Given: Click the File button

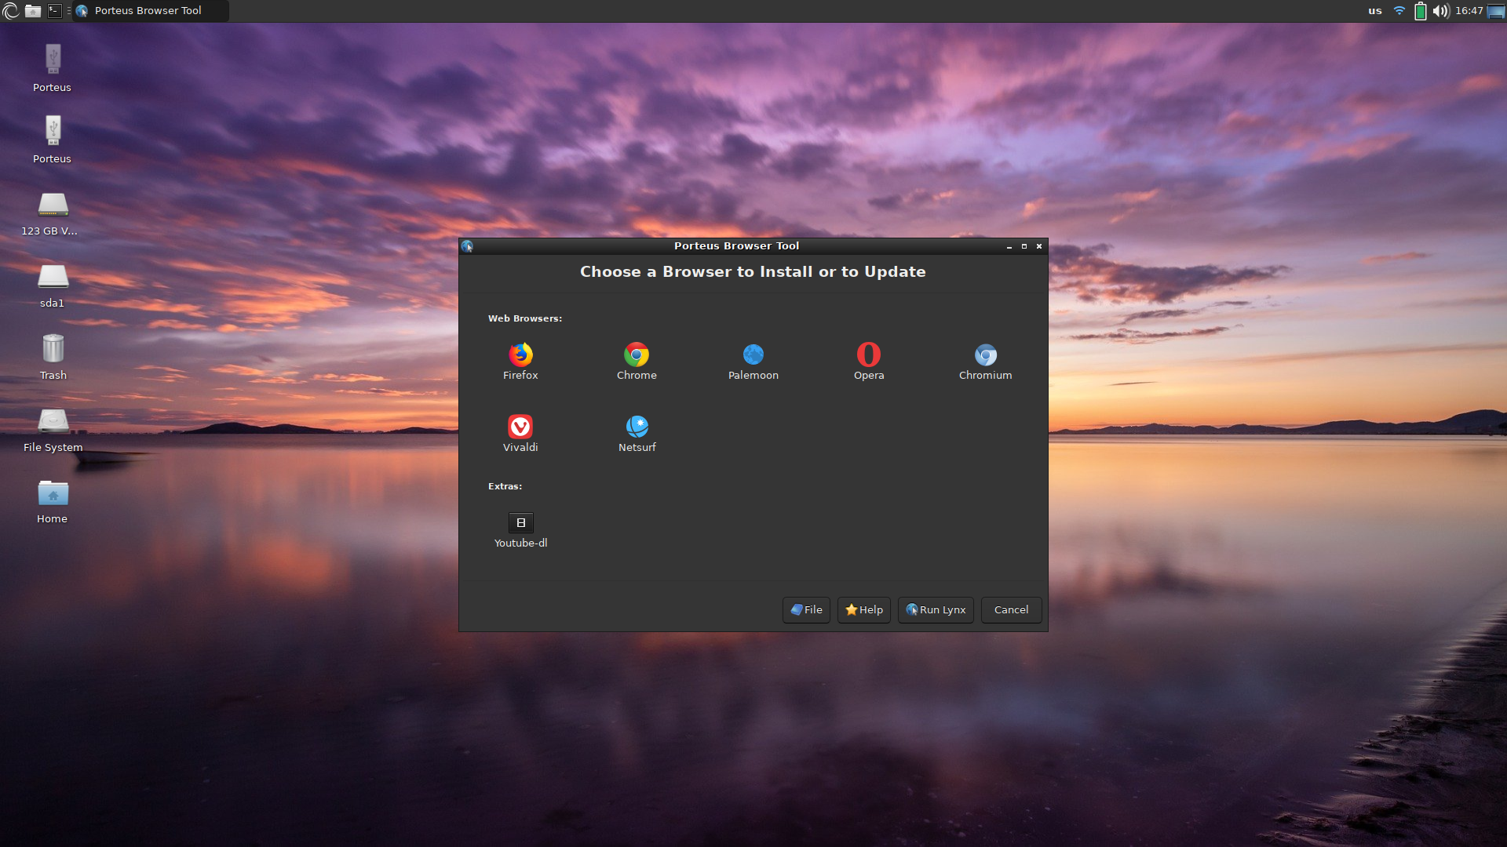Looking at the screenshot, I should point(806,609).
